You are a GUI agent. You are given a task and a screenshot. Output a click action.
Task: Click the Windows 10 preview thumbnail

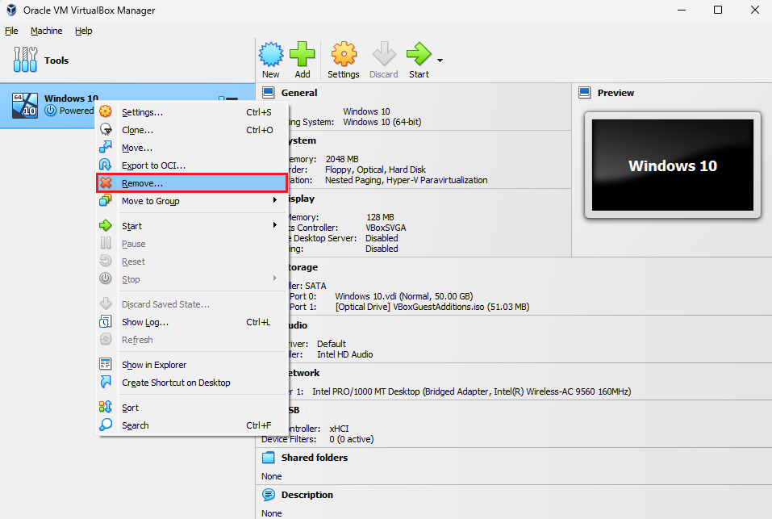pyautogui.click(x=673, y=165)
